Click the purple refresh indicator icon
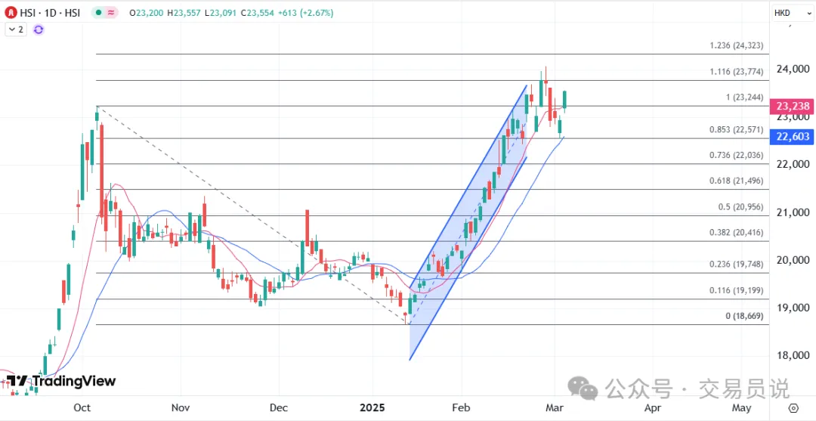This screenshot has width=816, height=421. 39,29
